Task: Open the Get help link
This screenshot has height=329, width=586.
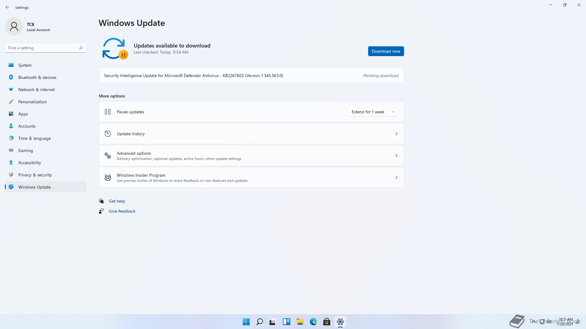Action: (117, 201)
